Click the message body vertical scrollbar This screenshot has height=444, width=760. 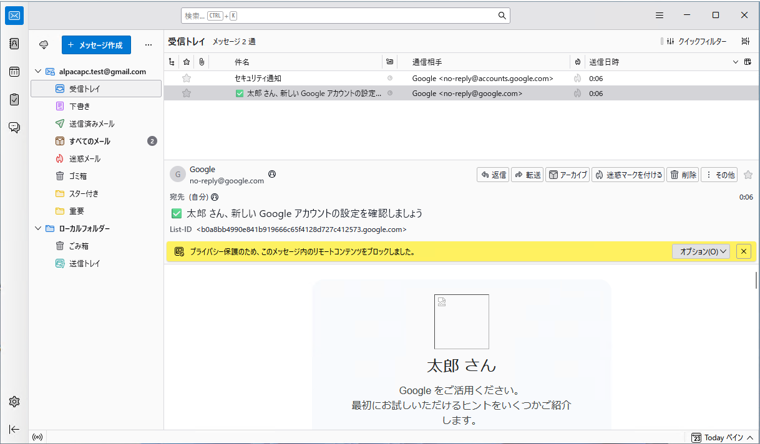[x=756, y=281]
